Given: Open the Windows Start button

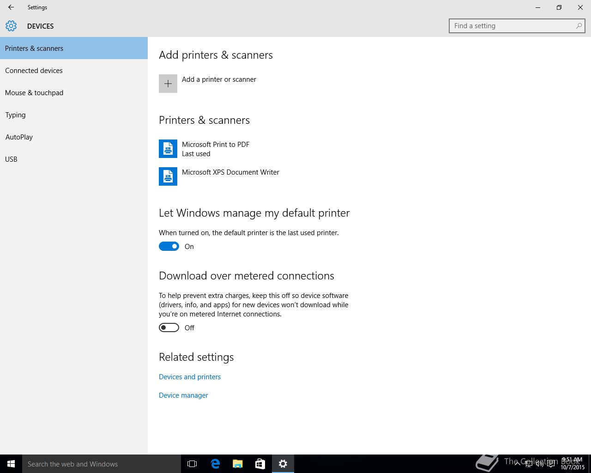Looking at the screenshot, I should [11, 464].
